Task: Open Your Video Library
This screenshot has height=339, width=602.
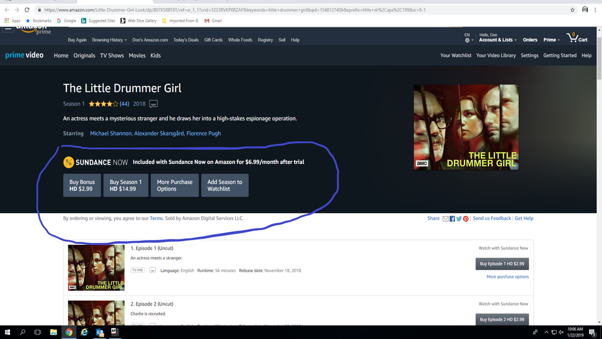Action: point(496,56)
